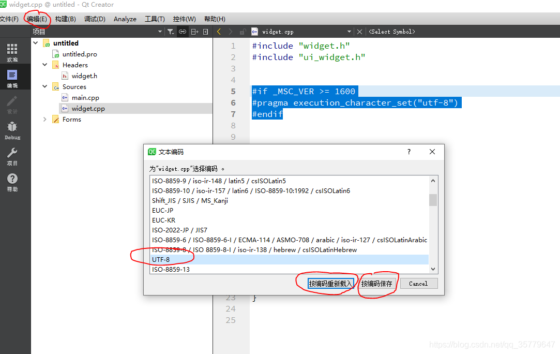Open the Analyze menu

(x=125, y=19)
